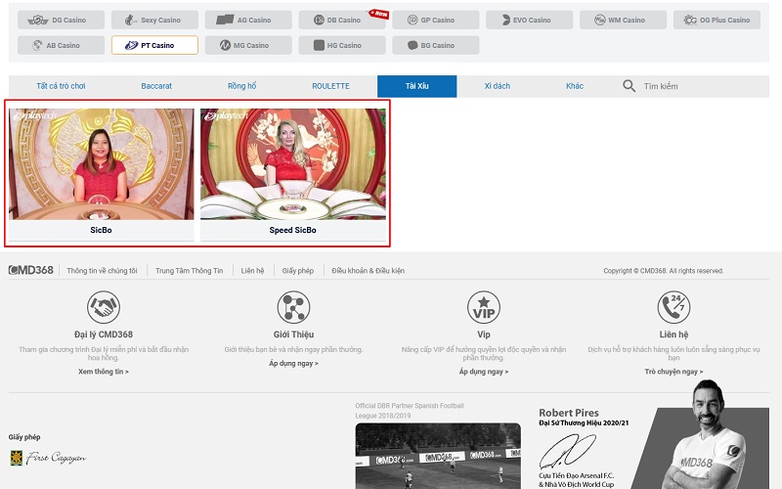Open Điều khoản & Điều kiện link

[x=369, y=271]
